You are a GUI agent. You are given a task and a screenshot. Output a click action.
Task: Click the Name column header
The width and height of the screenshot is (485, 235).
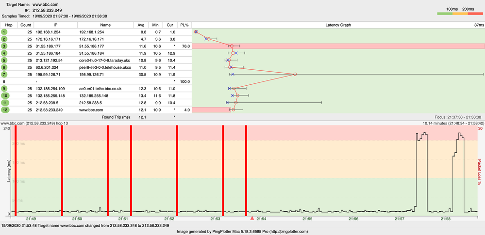(105, 24)
